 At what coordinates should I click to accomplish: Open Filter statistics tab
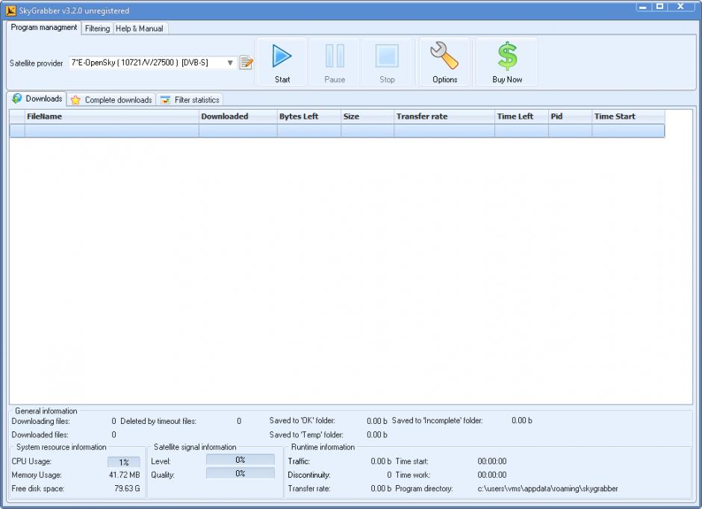point(190,100)
